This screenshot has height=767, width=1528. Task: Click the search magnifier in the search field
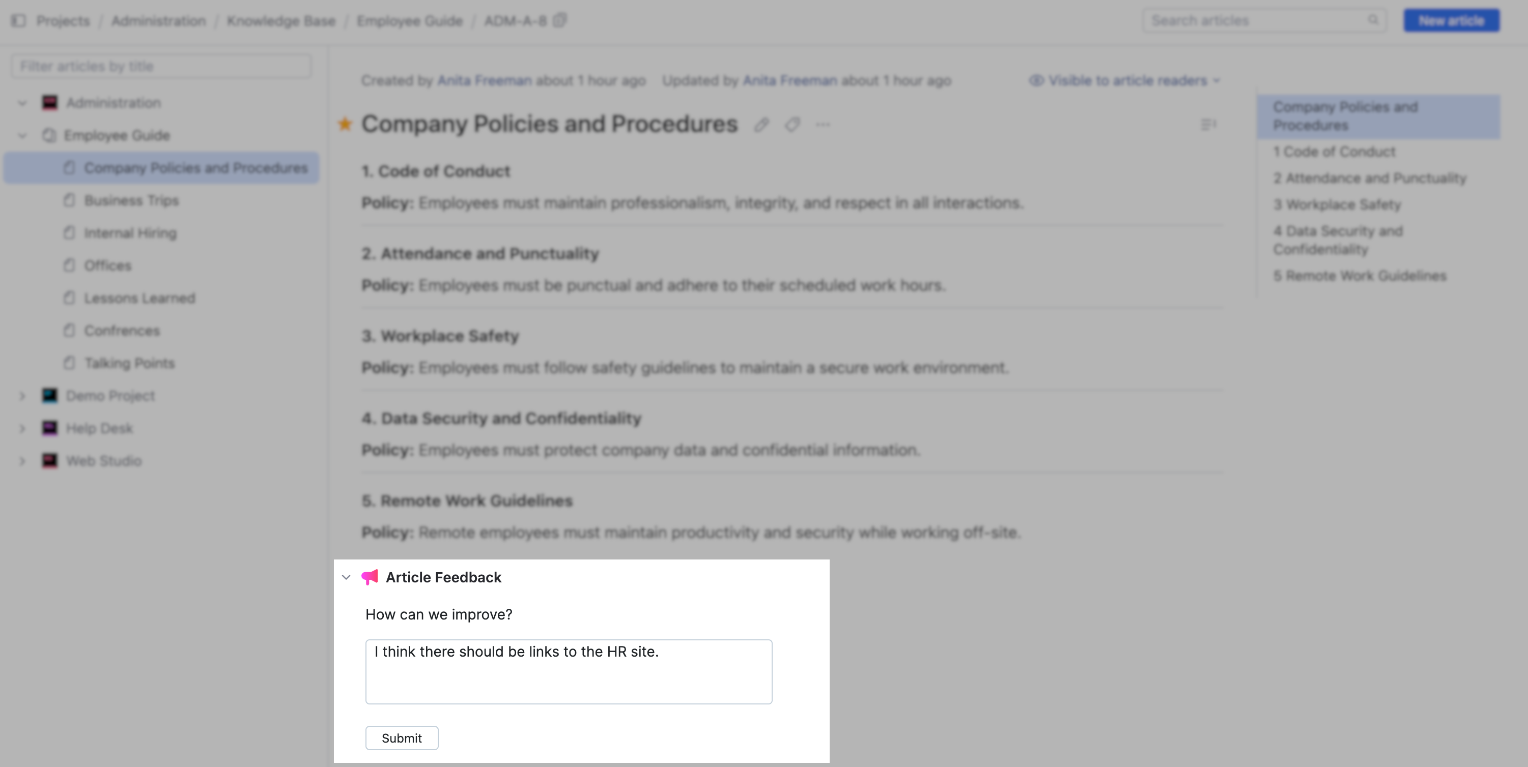[1374, 19]
